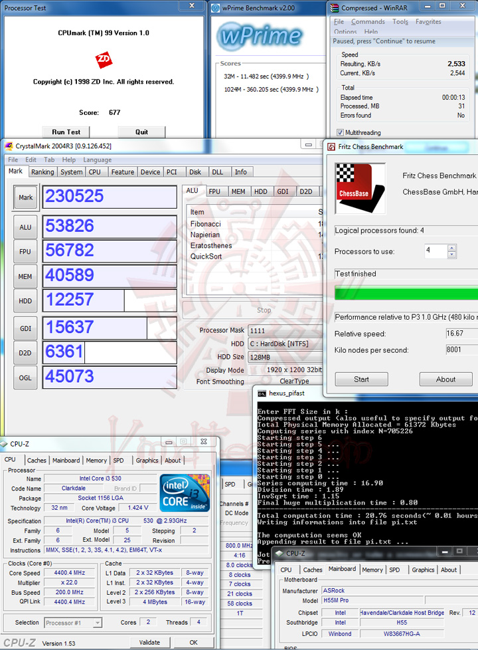Viewport: 478px width, 650px height.
Task: Open the Graphics tab in left CPU-Z window
Action: tap(147, 460)
